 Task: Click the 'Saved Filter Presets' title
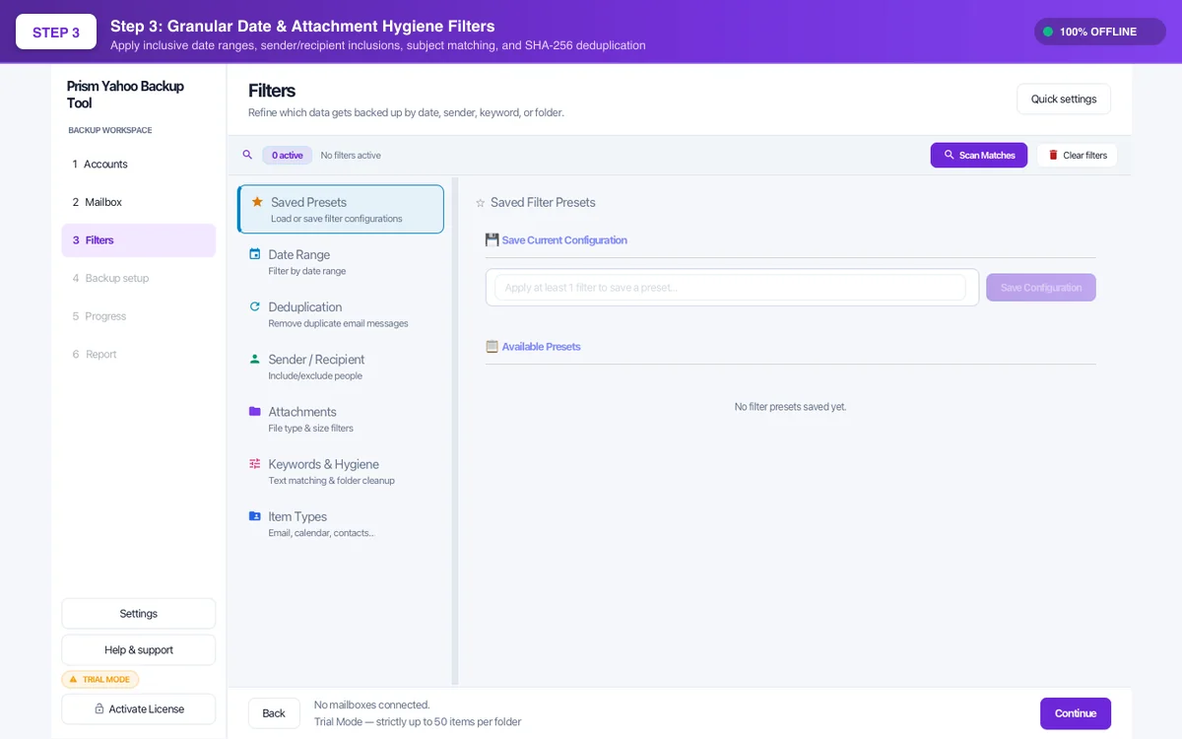click(543, 202)
